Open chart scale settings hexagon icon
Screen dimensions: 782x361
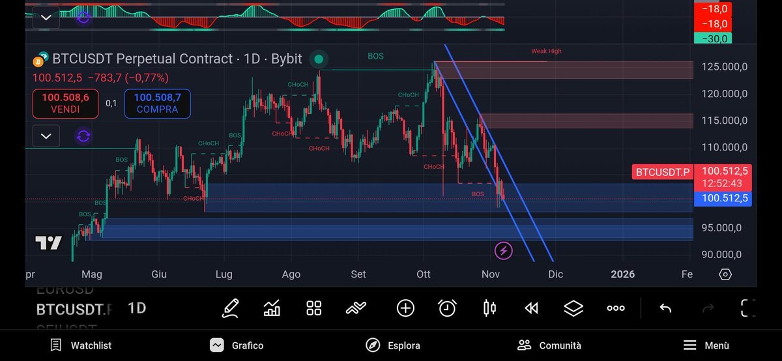726,274
